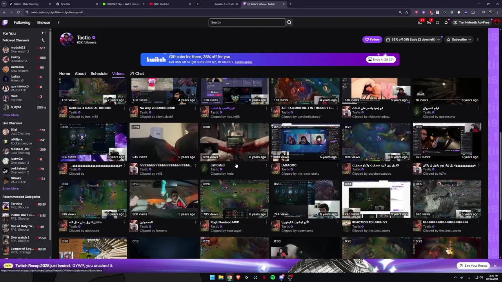Open Tastic's profile avatar
Screen dimensions: 502x282
pos(66,40)
